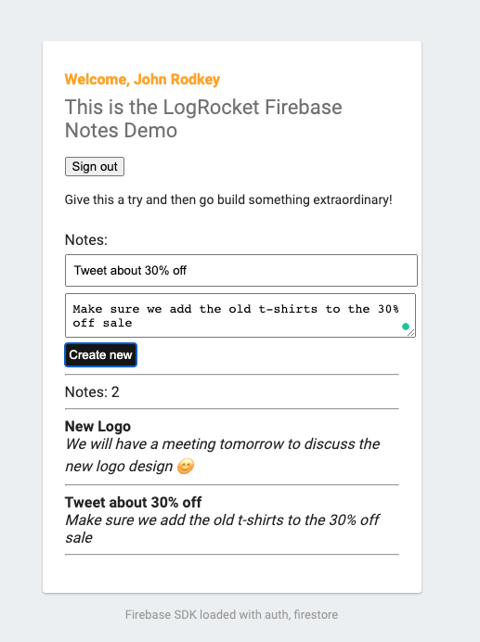Click the LogRocket Firebase Notes Demo heading
Image resolution: width=480 pixels, height=642 pixels.
tap(203, 119)
